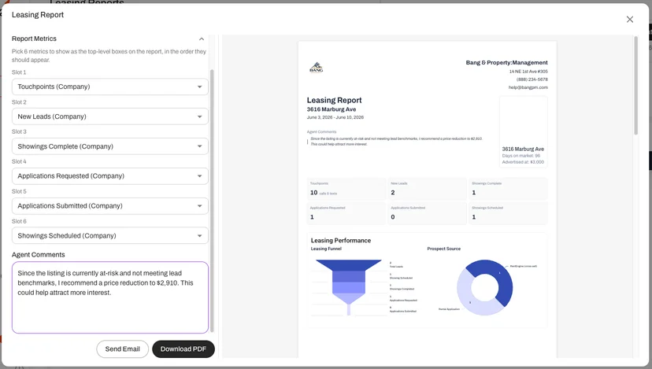Click the 'Report Metrics' heading text
Viewport: 652px width, 369px height.
(x=34, y=39)
